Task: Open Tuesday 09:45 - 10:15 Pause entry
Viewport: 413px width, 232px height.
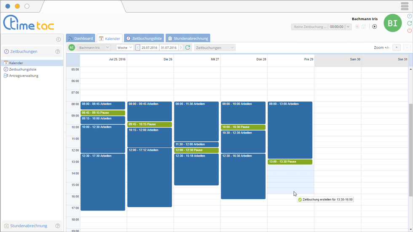Action: (150, 124)
